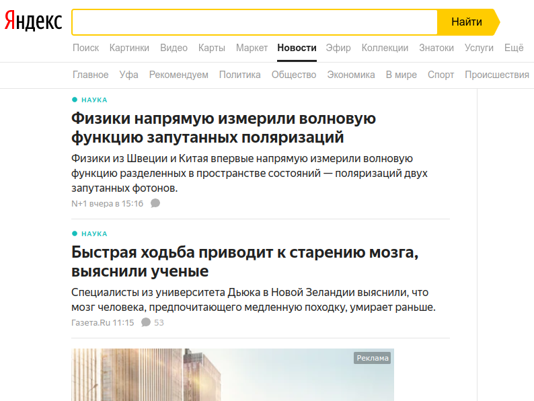The image size is (534, 401).
Task: Open the Главное news section
Action: [x=91, y=75]
